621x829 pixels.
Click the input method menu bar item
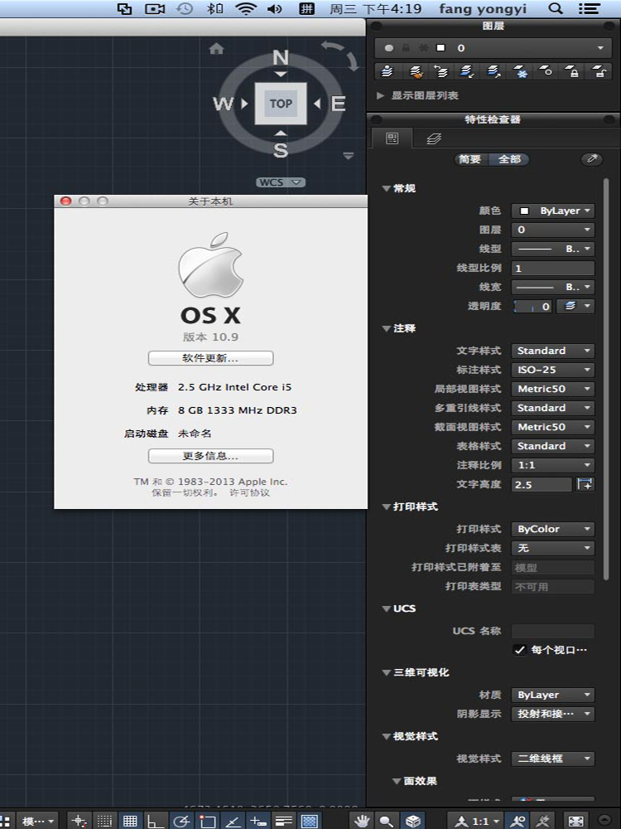306,8
